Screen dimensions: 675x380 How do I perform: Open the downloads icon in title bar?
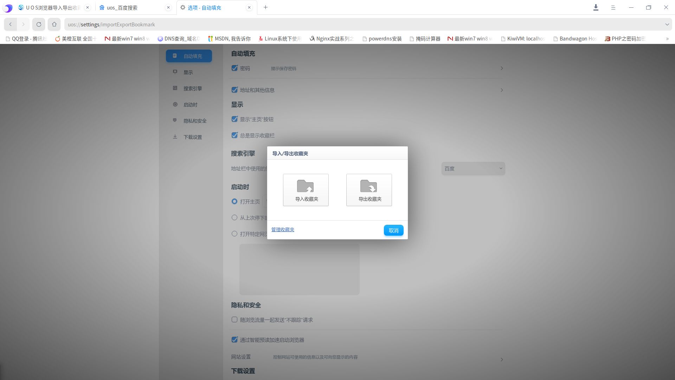[x=596, y=7]
